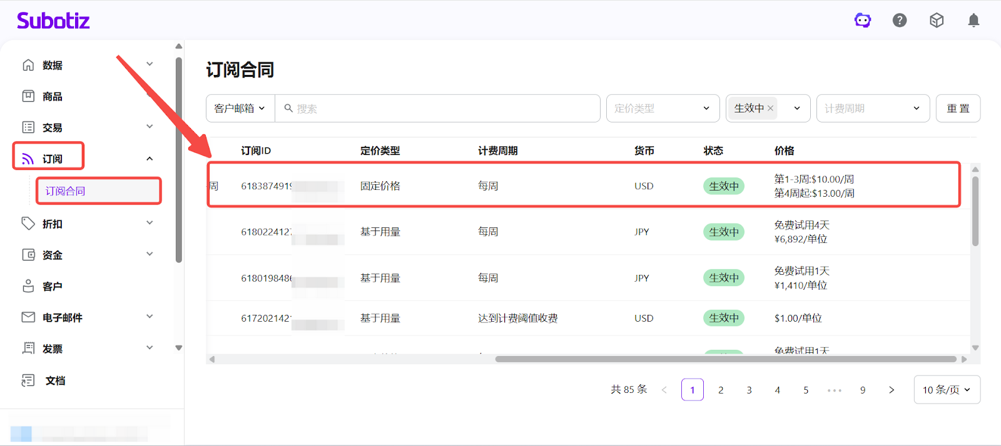Open the 定价类型 filter dropdown
This screenshot has width=1001, height=446.
tap(662, 108)
